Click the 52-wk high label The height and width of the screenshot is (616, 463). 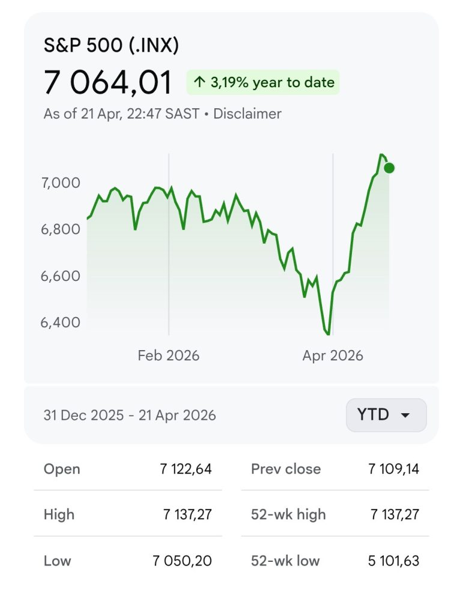[x=288, y=514]
